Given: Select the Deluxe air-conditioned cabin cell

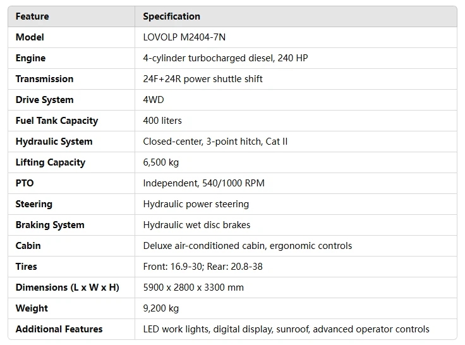Looking at the screenshot, I should coord(248,246).
